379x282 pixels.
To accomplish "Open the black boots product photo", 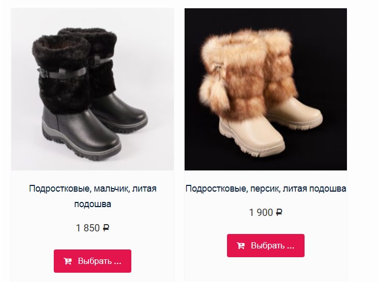I will pyautogui.click(x=93, y=89).
